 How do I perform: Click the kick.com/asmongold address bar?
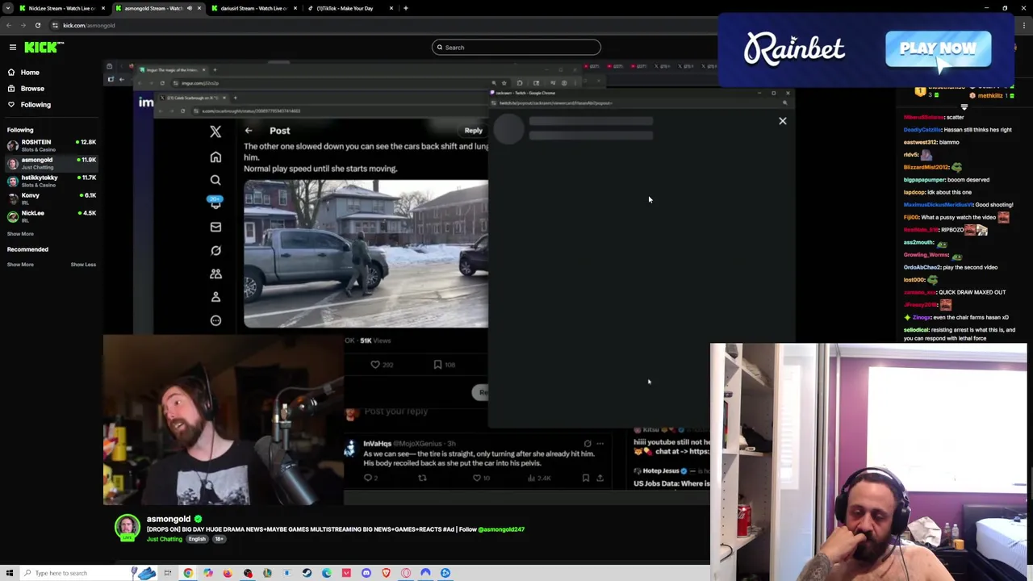point(89,25)
